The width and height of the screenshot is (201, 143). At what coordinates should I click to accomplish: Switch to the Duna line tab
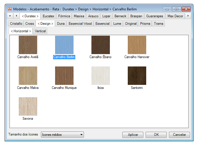click(x=61, y=24)
